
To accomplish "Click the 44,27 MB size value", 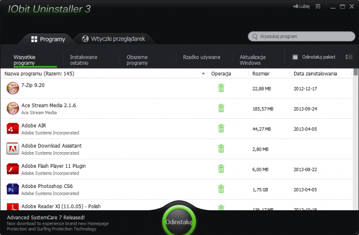I will 261,129.
